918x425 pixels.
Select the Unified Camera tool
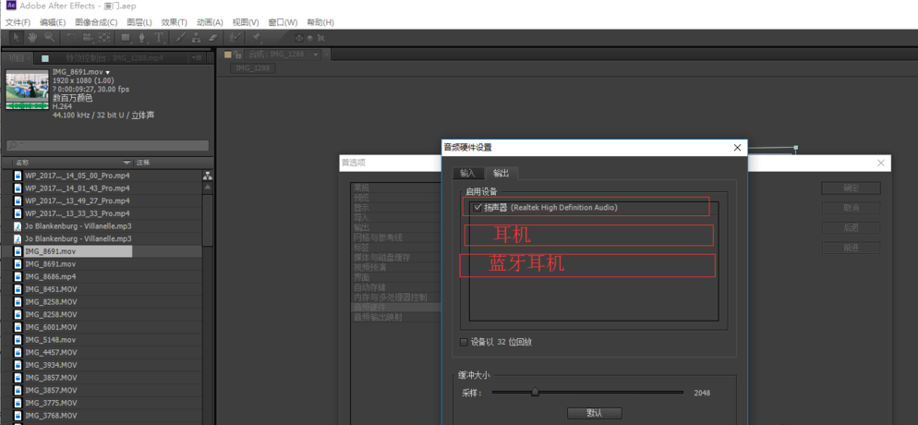(x=87, y=38)
